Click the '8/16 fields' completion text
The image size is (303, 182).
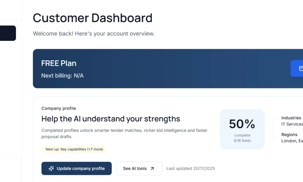click(242, 141)
